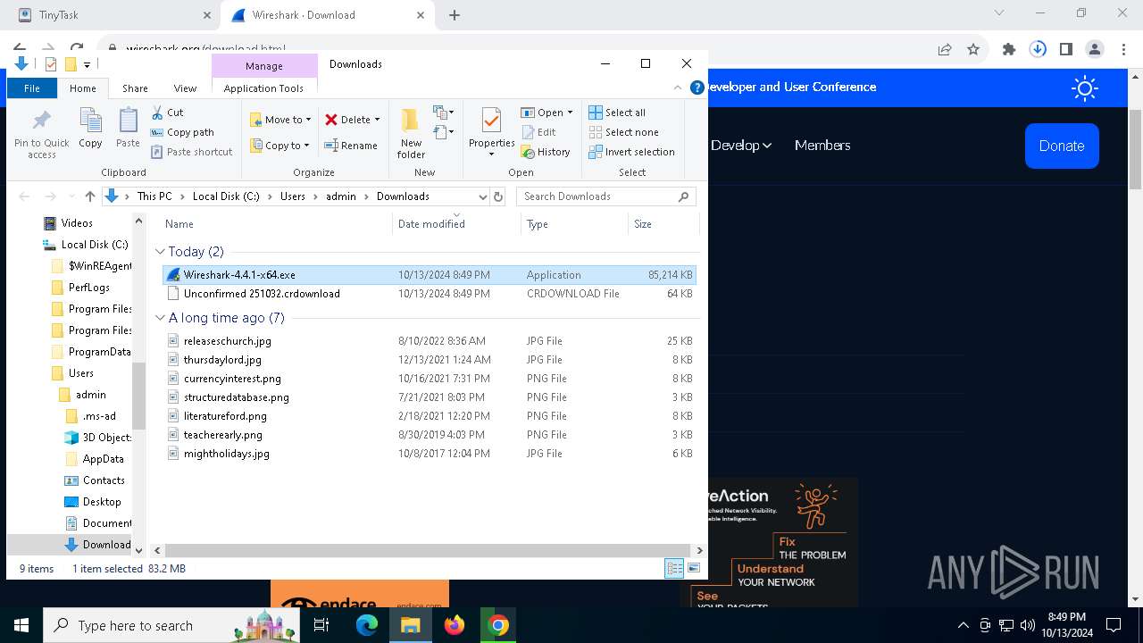Image resolution: width=1143 pixels, height=643 pixels.
Task: Click the Up one level arrow
Action: 89,196
